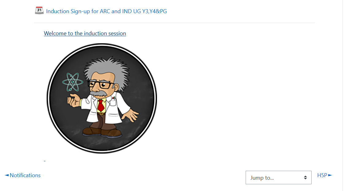Image resolution: width=345 pixels, height=191 pixels.
Task: Open the Jump to... dropdown
Action: tap(278, 178)
